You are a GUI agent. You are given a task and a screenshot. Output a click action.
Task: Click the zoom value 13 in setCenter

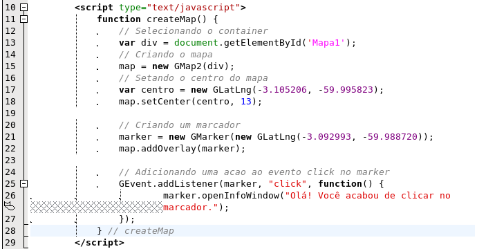tap(246, 102)
